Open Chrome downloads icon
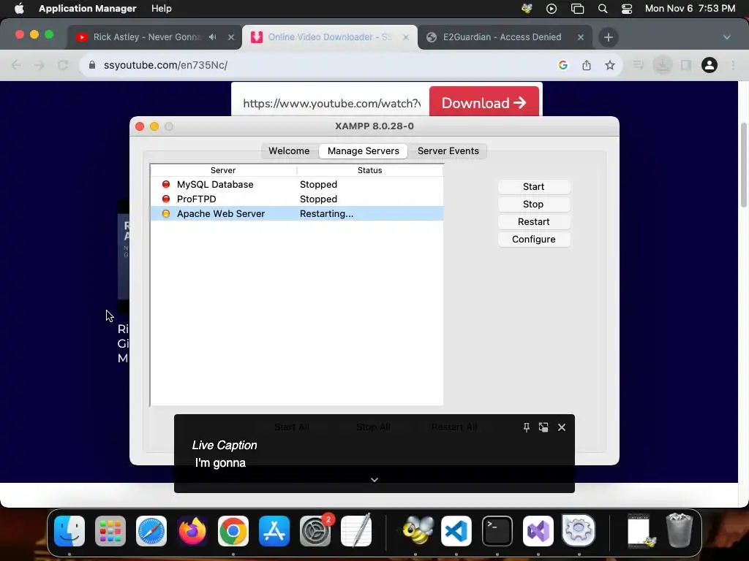This screenshot has width=749, height=561. coord(663,65)
